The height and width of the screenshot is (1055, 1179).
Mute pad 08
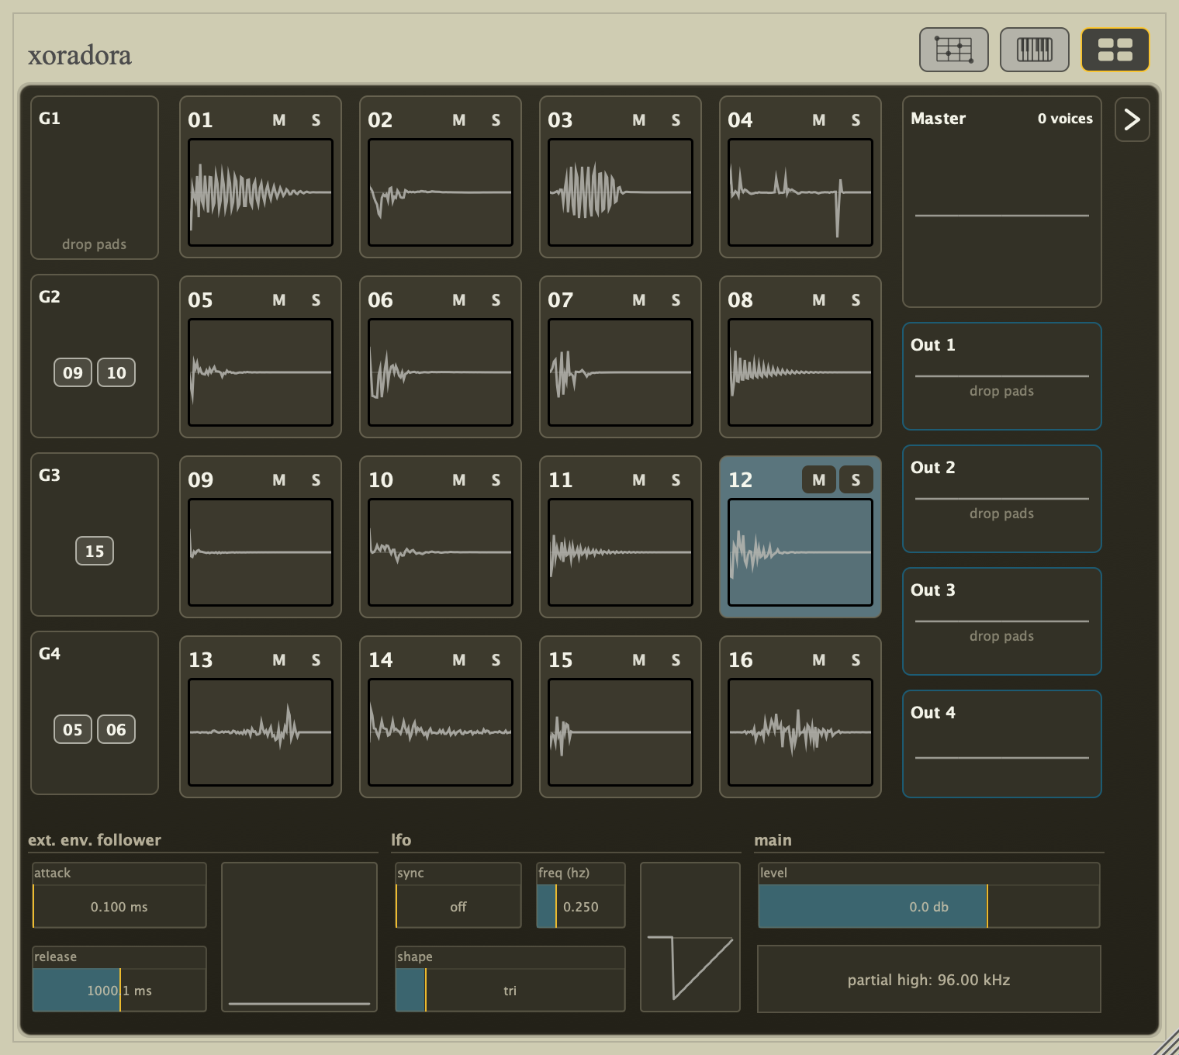tap(819, 300)
